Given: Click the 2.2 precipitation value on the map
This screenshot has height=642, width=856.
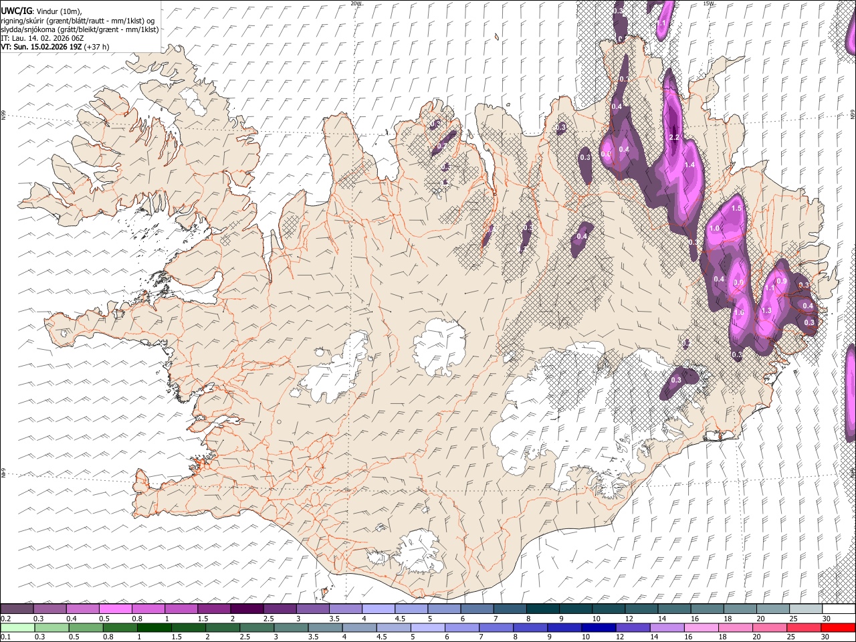Looking at the screenshot, I should (x=674, y=138).
